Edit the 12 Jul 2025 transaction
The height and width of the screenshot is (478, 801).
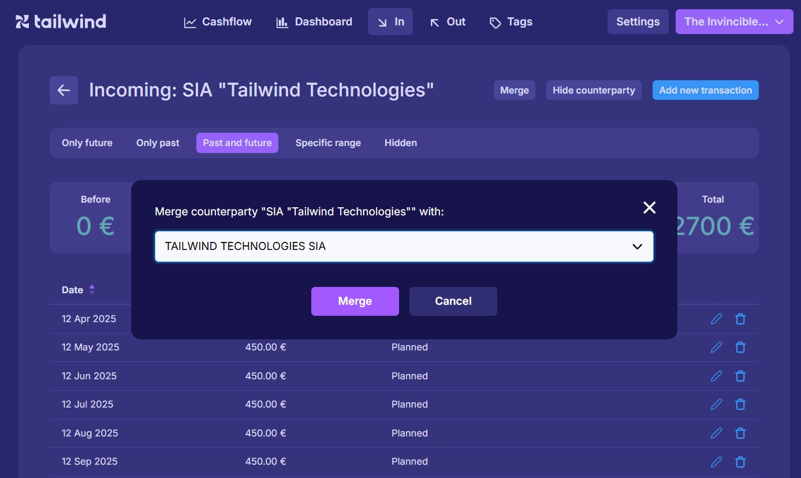[717, 404]
